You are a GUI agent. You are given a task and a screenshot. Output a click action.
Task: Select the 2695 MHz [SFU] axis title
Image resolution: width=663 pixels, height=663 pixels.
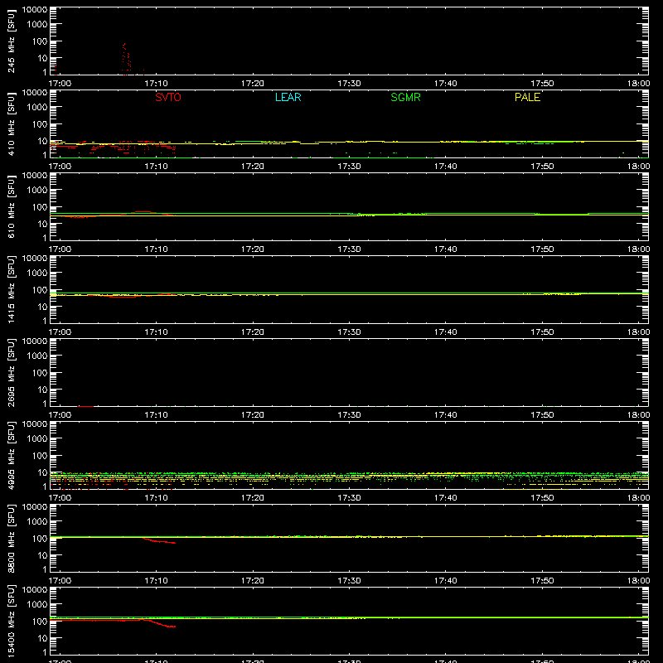point(11,372)
